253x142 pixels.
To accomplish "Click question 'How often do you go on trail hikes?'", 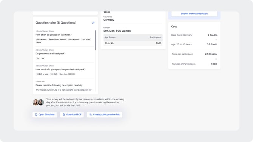I will point(54,35).
